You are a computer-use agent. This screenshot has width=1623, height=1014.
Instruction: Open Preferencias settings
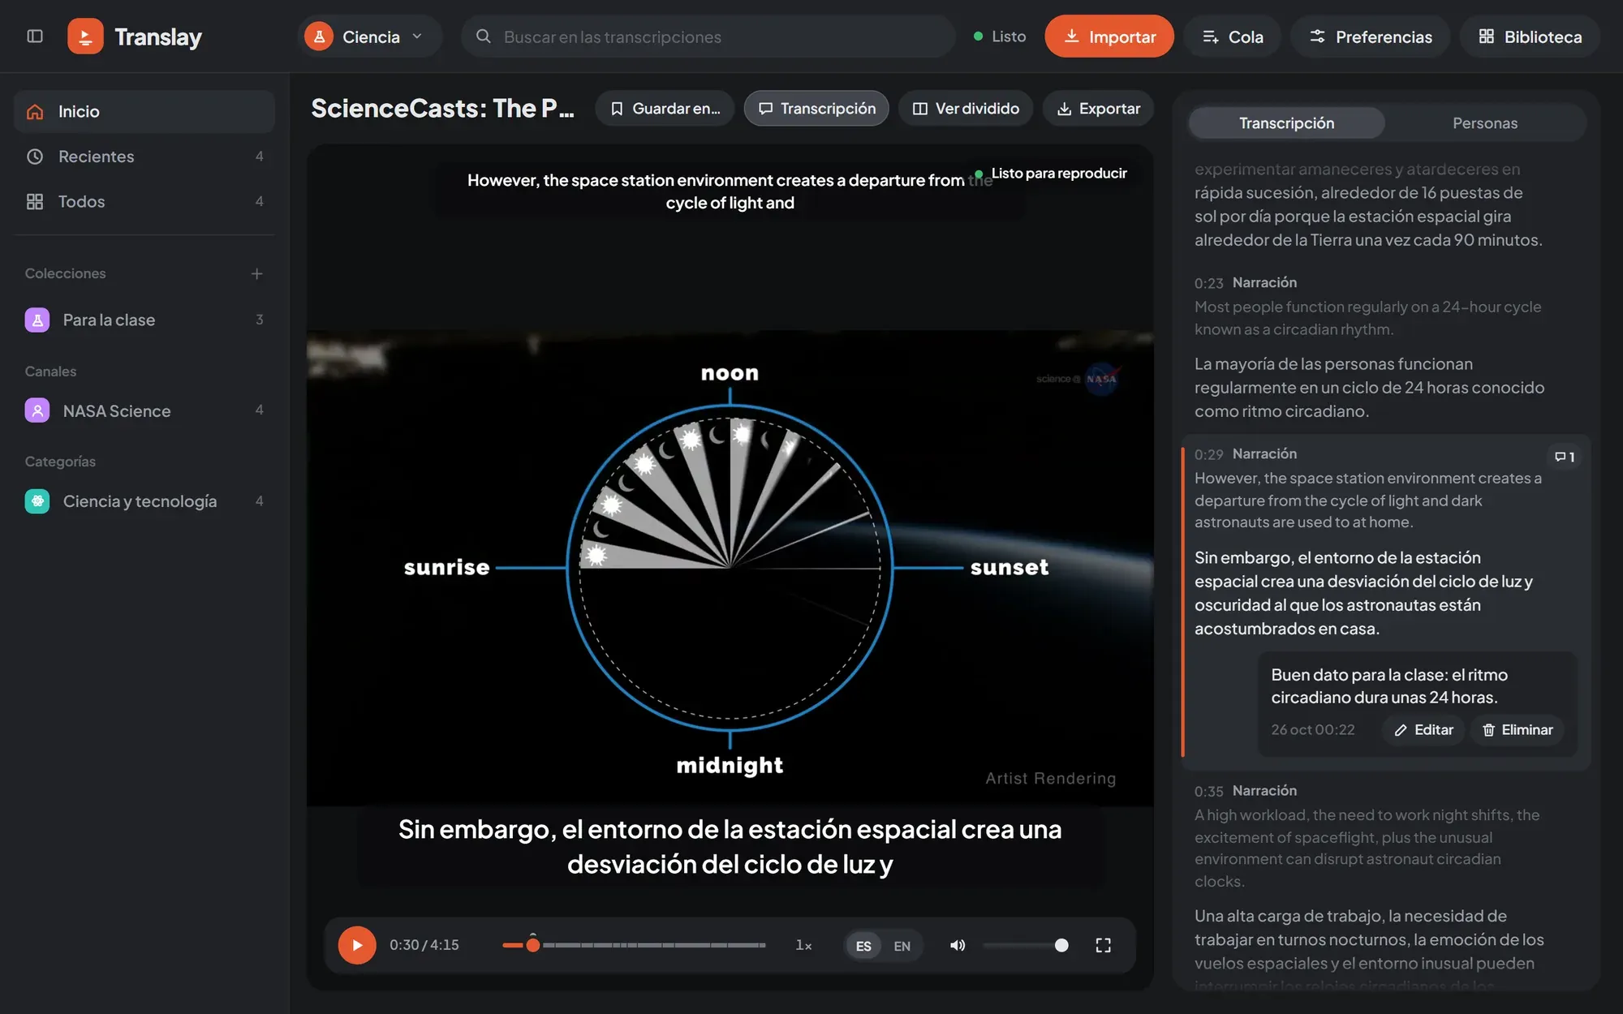tap(1370, 37)
